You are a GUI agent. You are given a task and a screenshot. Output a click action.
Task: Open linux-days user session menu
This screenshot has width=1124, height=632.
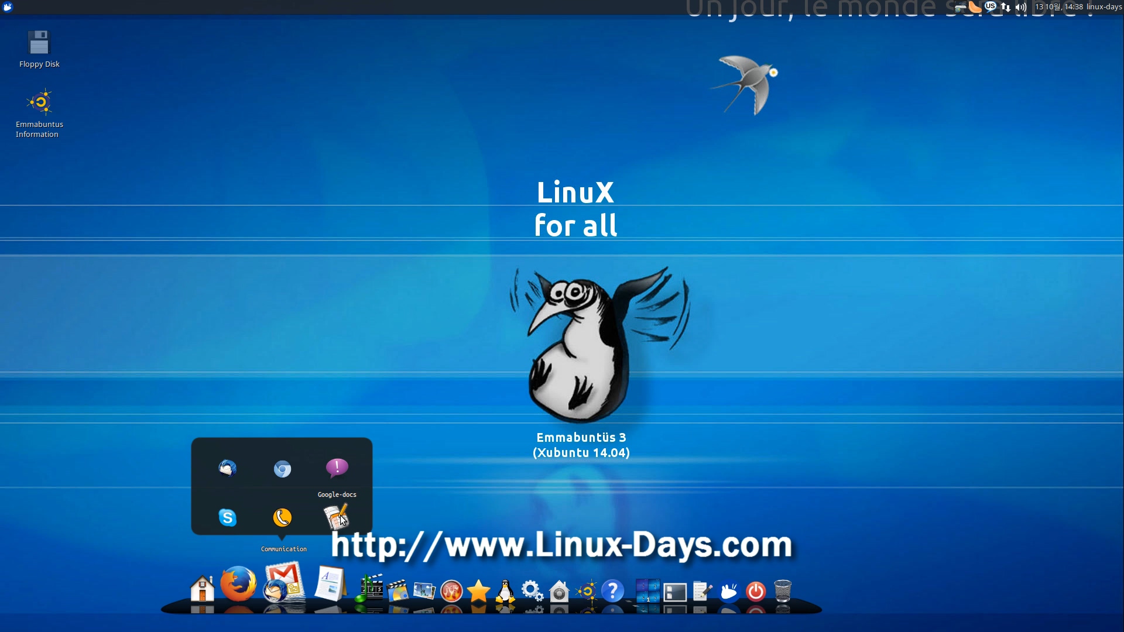pos(1104,7)
